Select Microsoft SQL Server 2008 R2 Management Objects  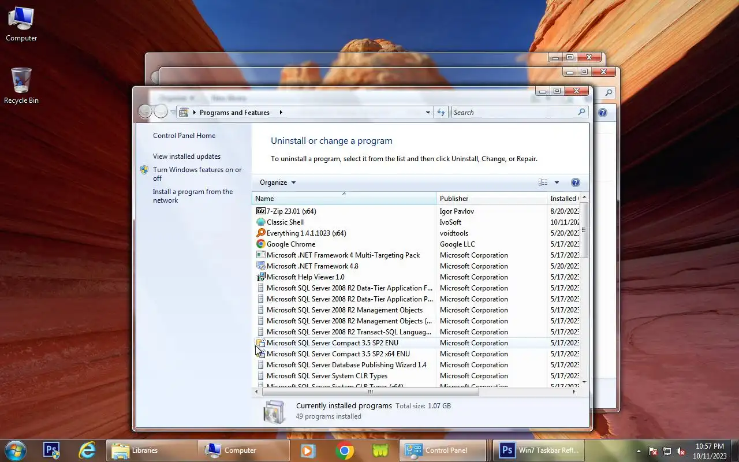[416, 310]
